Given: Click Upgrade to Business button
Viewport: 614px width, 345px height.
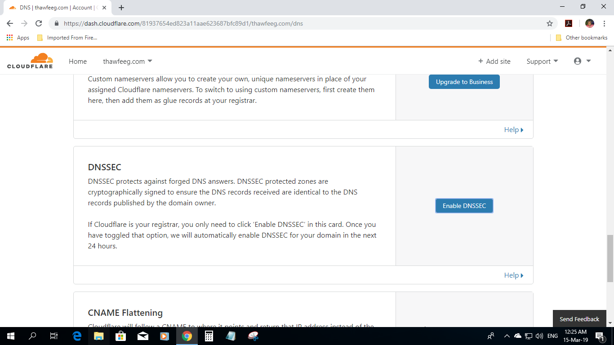Looking at the screenshot, I should (464, 82).
